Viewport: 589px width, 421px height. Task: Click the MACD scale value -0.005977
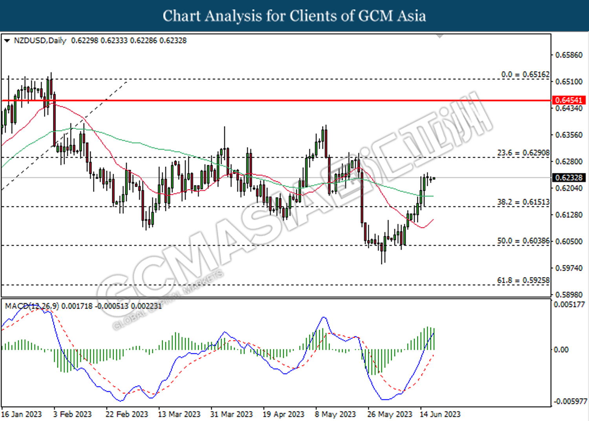(570, 401)
